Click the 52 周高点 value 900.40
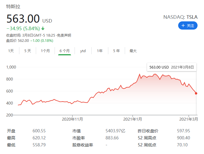Viewport: 204px width, 154px height. click(183, 138)
